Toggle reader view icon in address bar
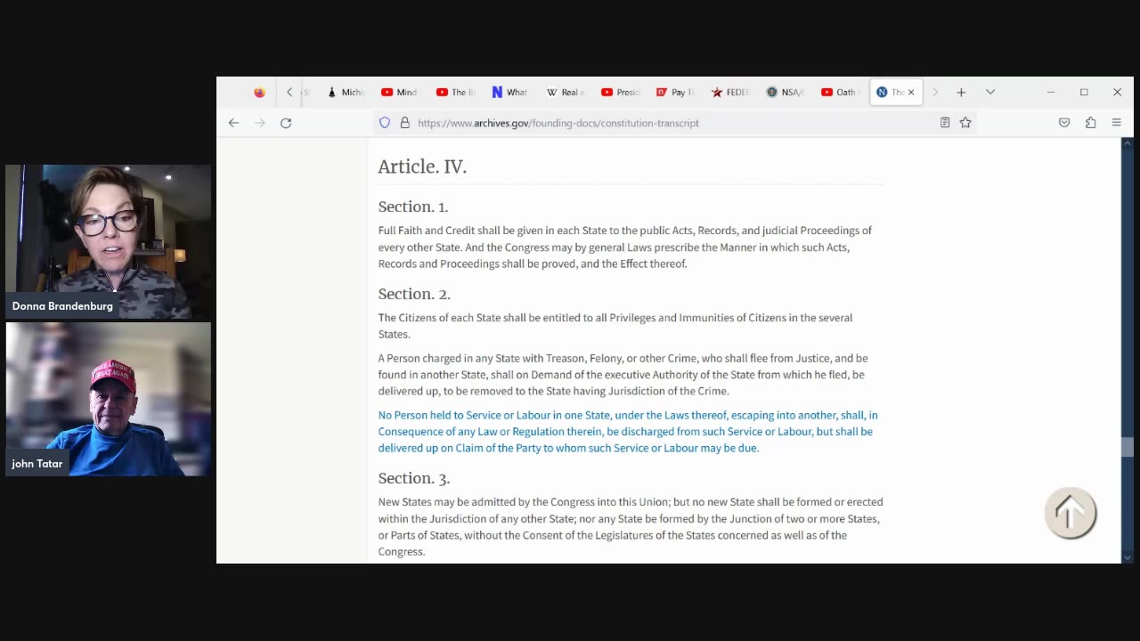This screenshot has width=1140, height=641. (x=945, y=123)
